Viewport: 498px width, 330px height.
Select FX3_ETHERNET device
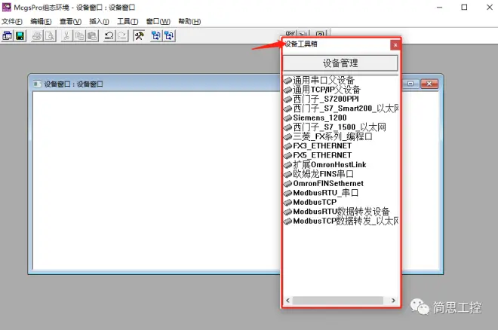pos(318,146)
